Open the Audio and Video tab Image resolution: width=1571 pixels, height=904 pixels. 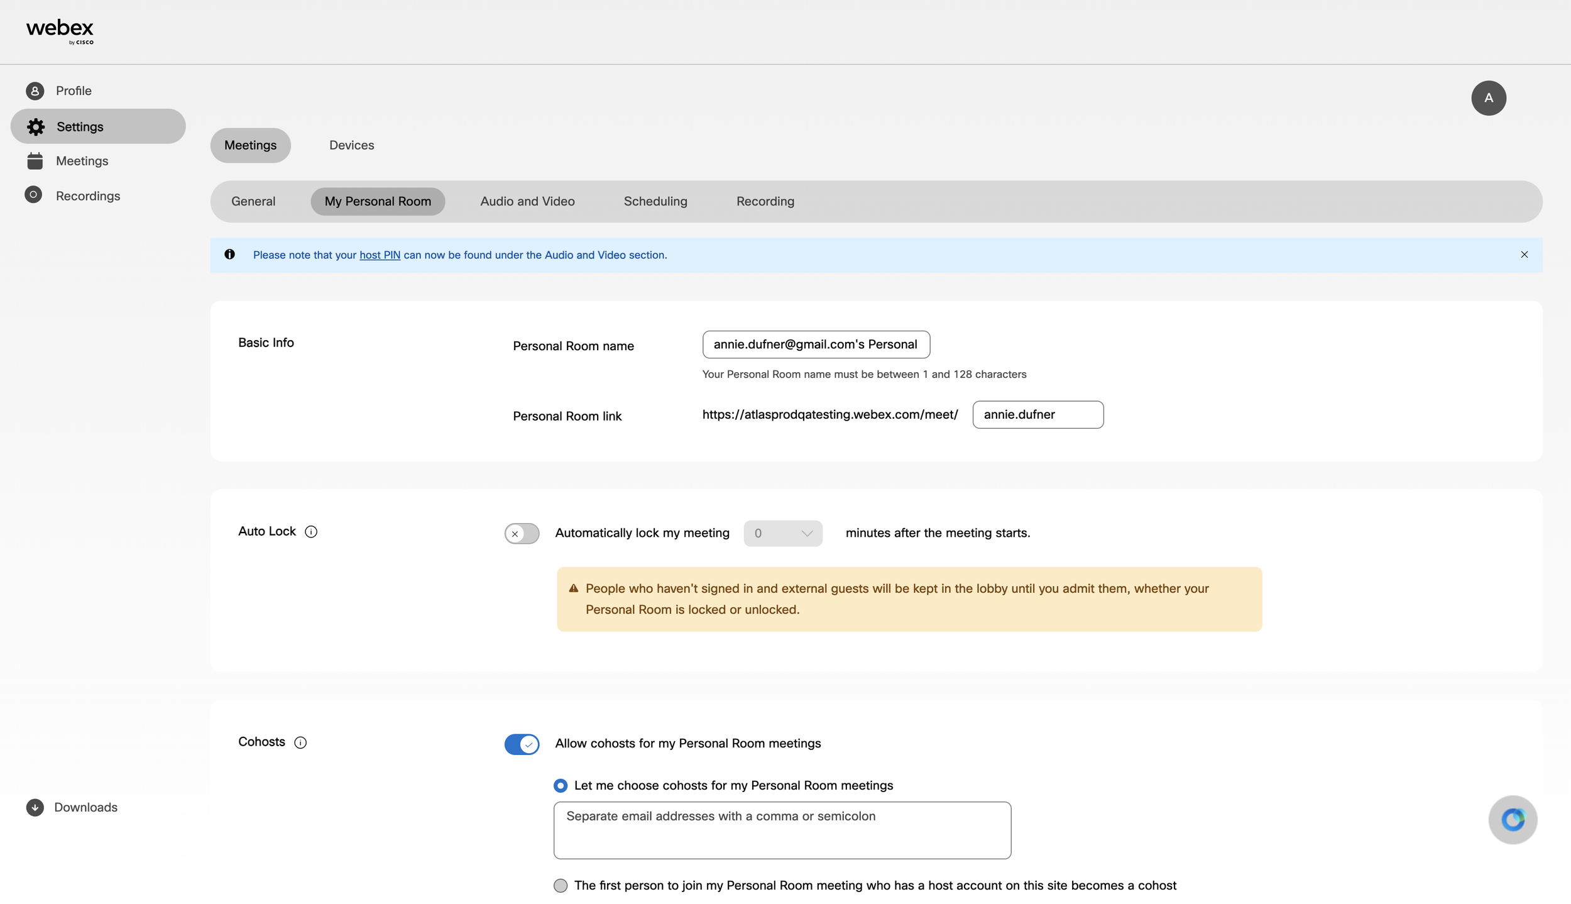coord(527,202)
